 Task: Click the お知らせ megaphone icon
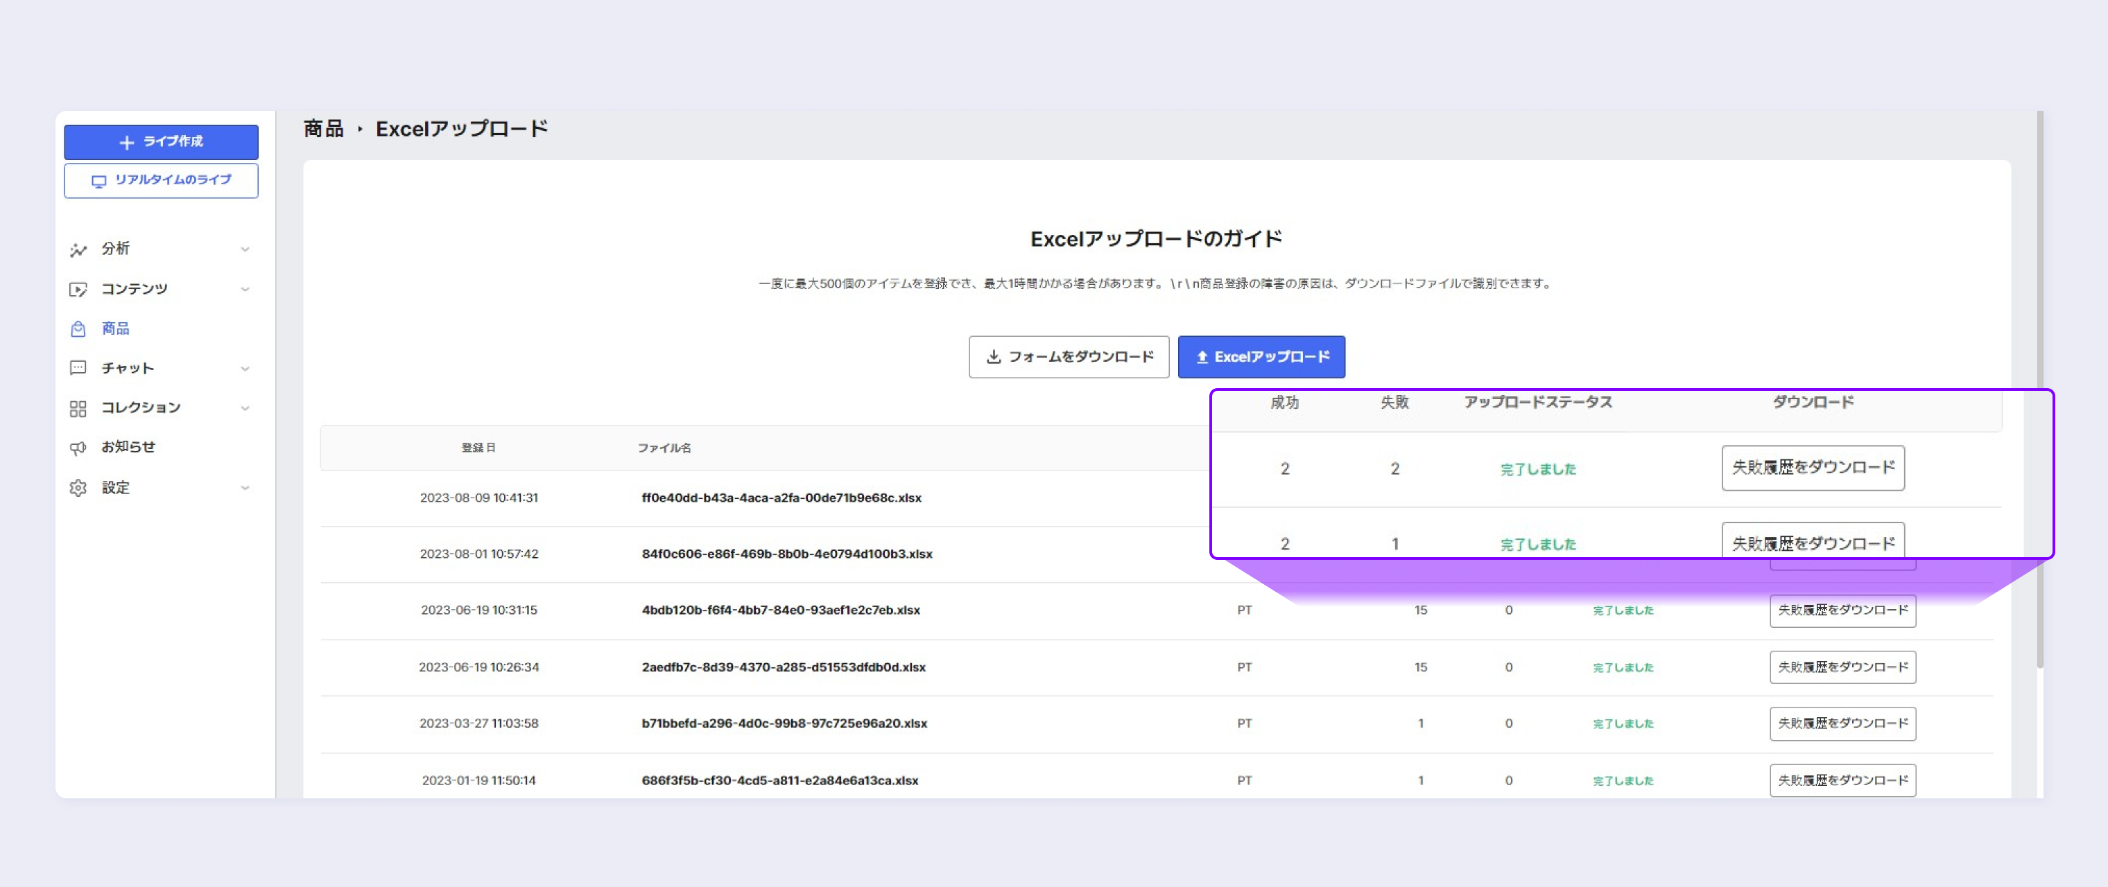78,447
